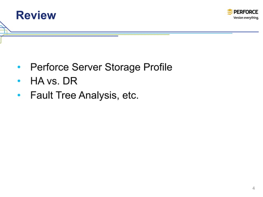This screenshot has width=263, height=197.
Task: Click the bullet dot before HA vs. DR
Action: [x=19, y=82]
